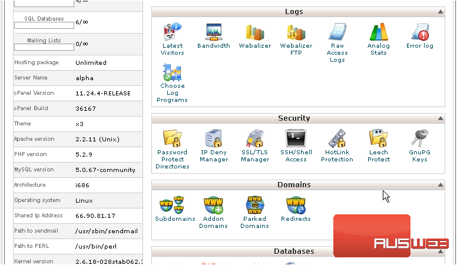Click the 'PHP version' label
Screen dimensions: 457x265
(x=30, y=154)
